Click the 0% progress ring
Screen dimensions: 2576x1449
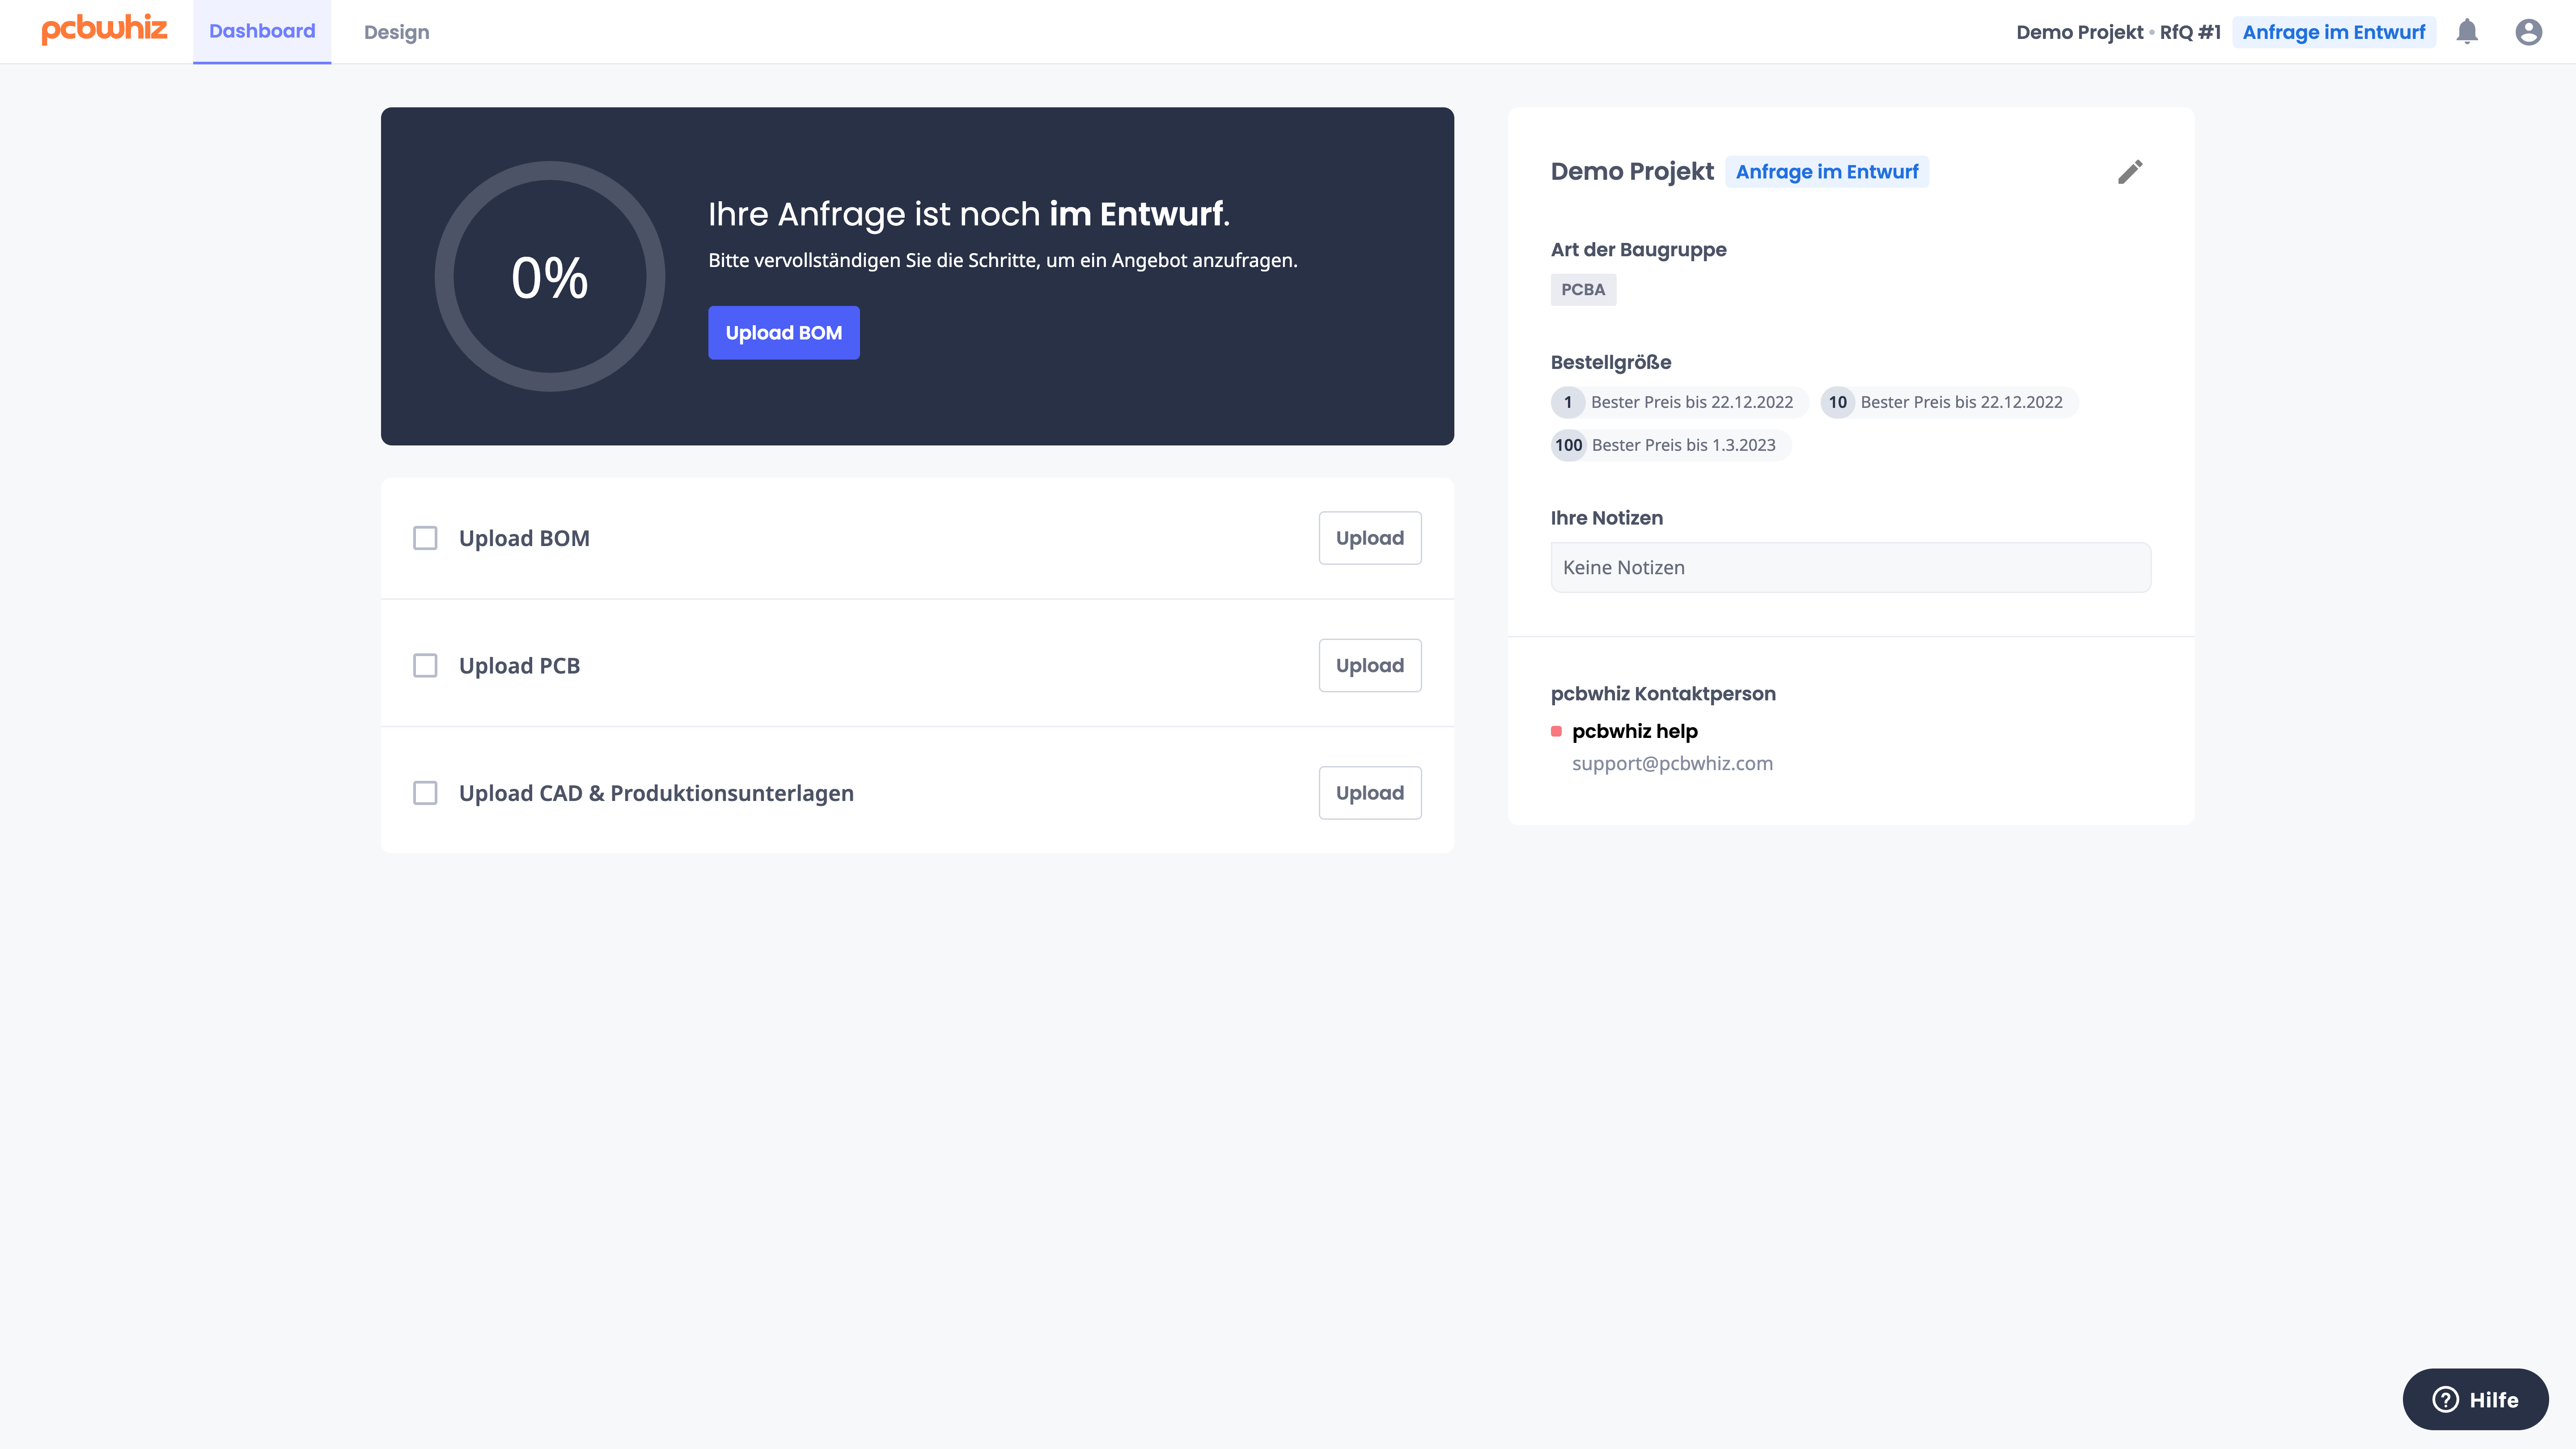click(549, 277)
